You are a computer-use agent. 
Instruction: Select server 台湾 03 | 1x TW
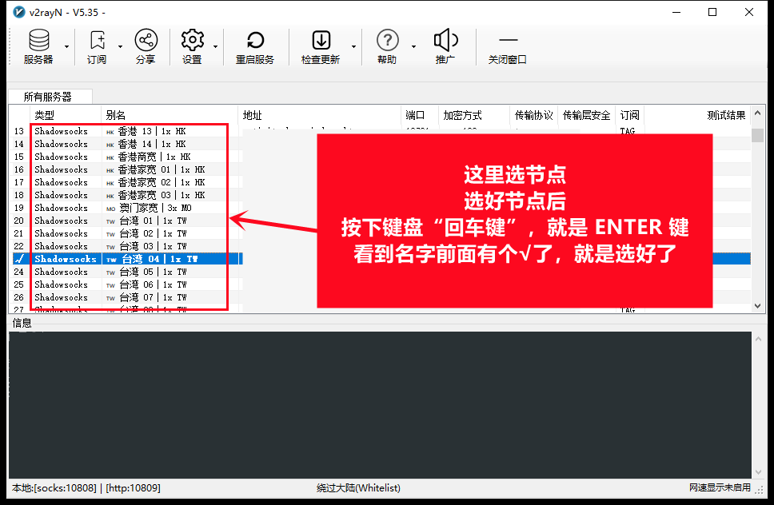[x=146, y=247]
